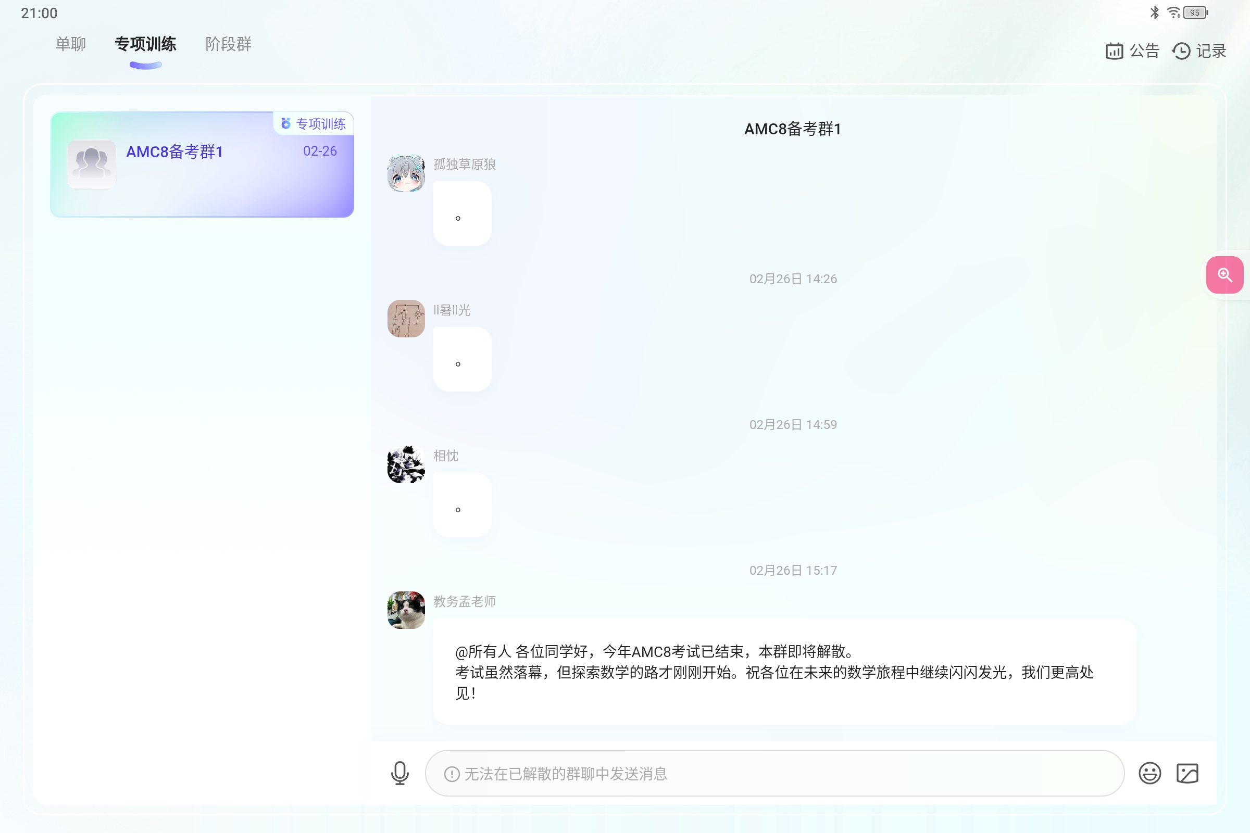Select the AMC8备考群1 group card

tap(202, 165)
